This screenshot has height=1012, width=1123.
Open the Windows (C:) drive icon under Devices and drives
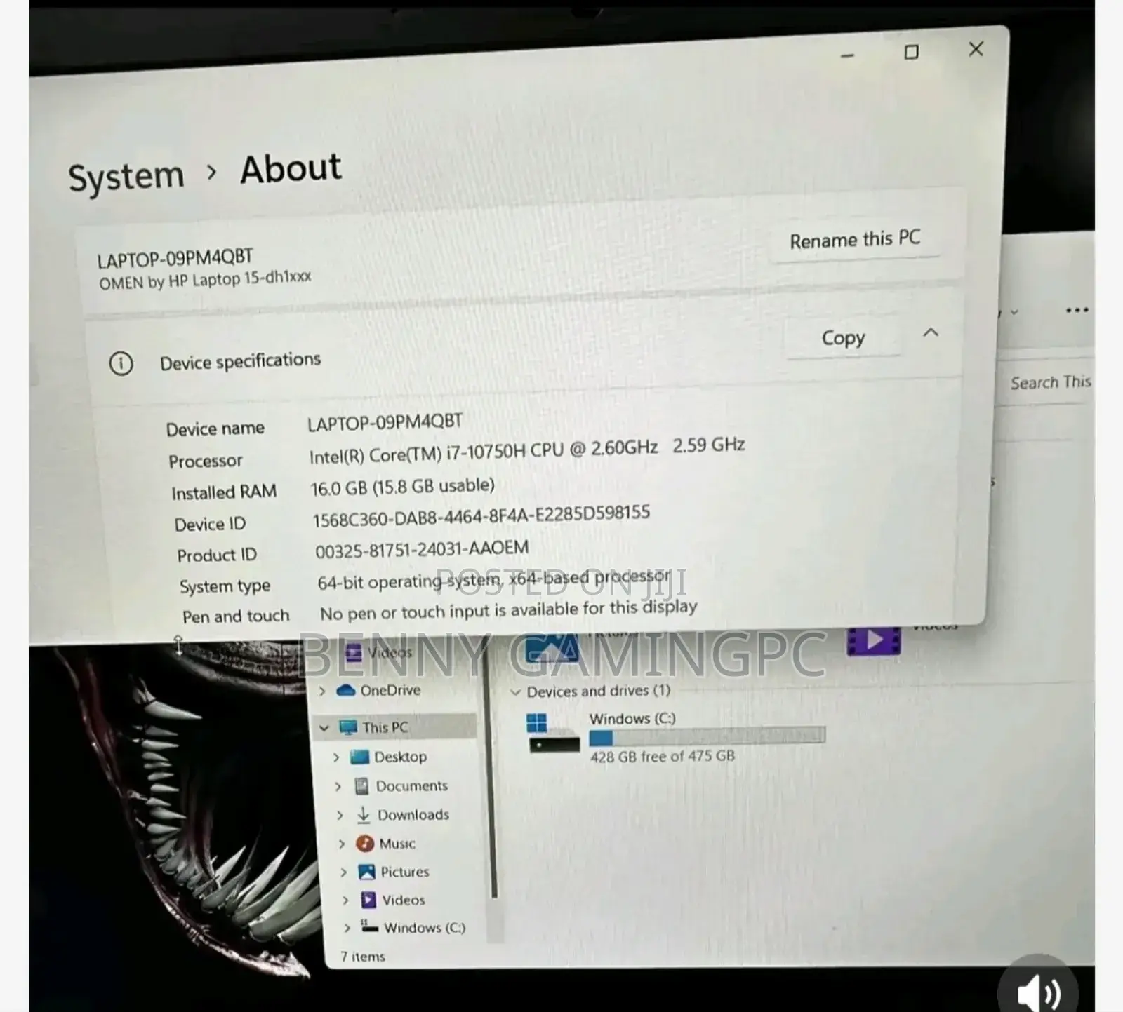tap(553, 734)
